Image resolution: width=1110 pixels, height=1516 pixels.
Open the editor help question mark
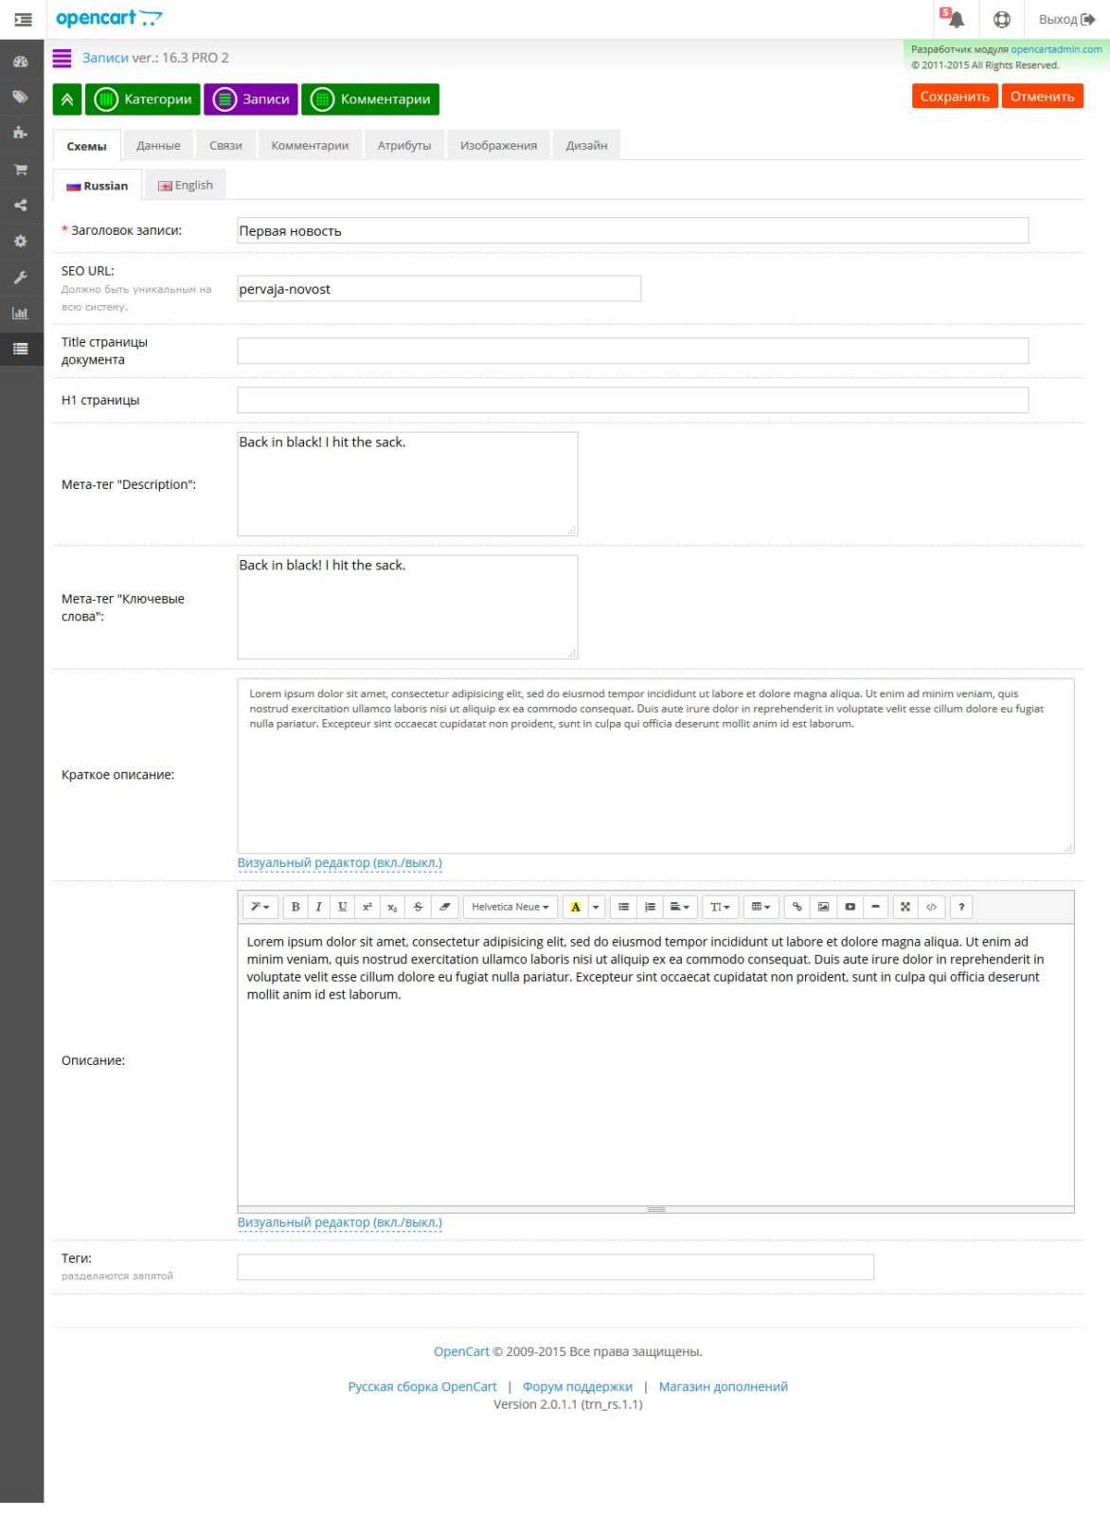click(961, 907)
